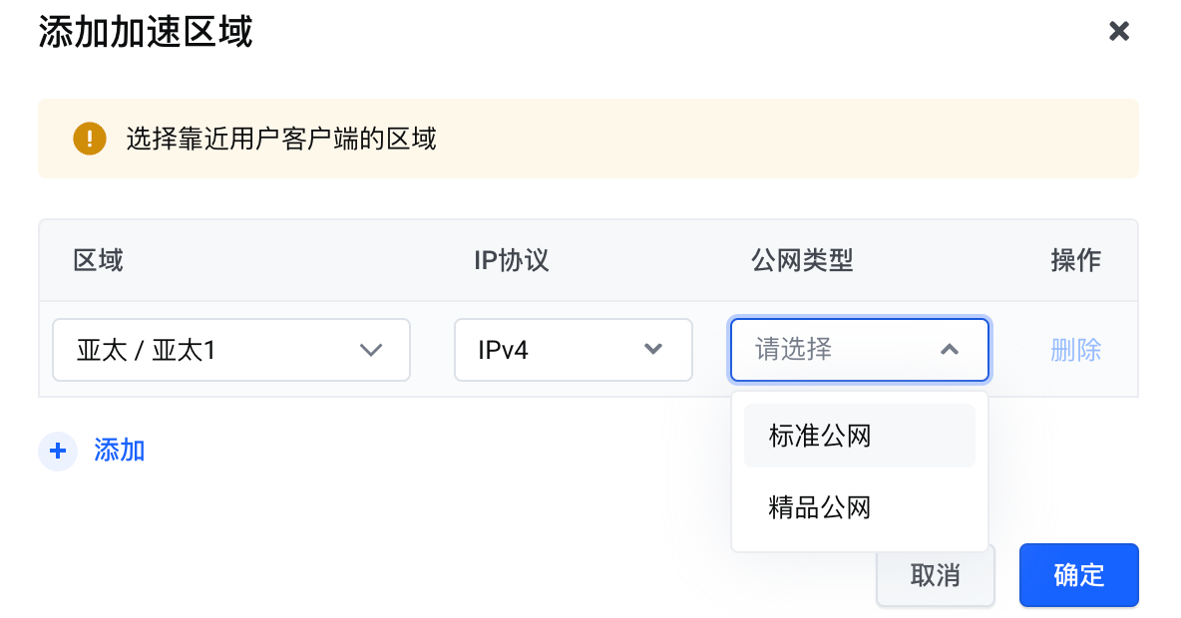1181x618 pixels.
Task: Click the 添加 link text
Action: pos(120,451)
